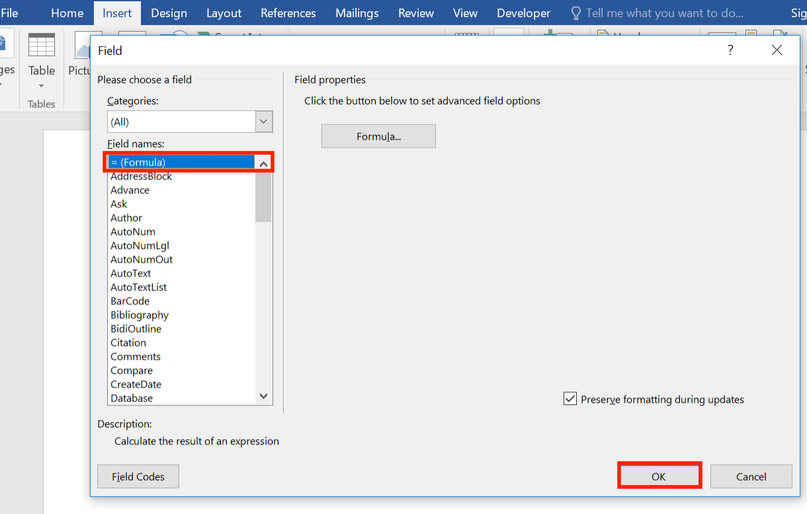Click the scroll-down arrow in Field names list
Viewport: 807px width, 514px height.
tap(263, 396)
